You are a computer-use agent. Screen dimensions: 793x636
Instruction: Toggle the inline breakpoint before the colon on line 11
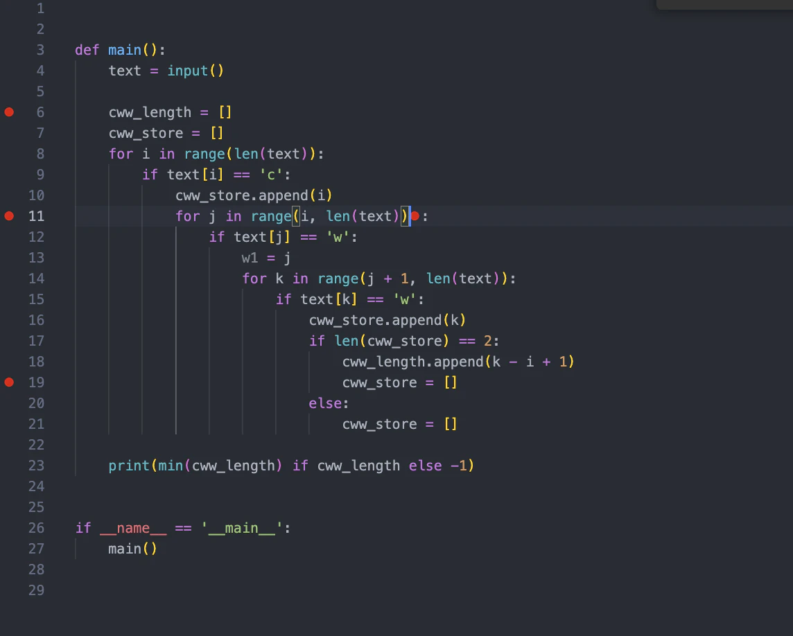[x=415, y=216]
